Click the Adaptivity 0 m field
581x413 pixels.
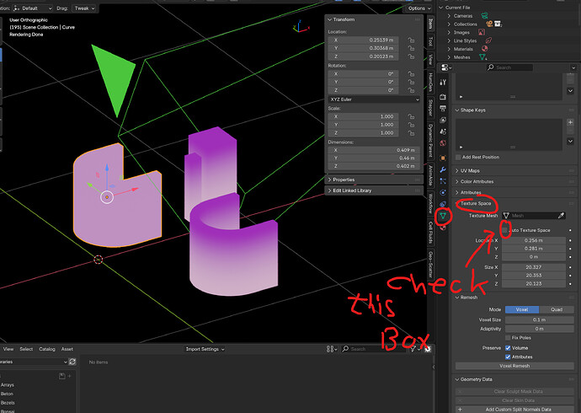pos(540,329)
